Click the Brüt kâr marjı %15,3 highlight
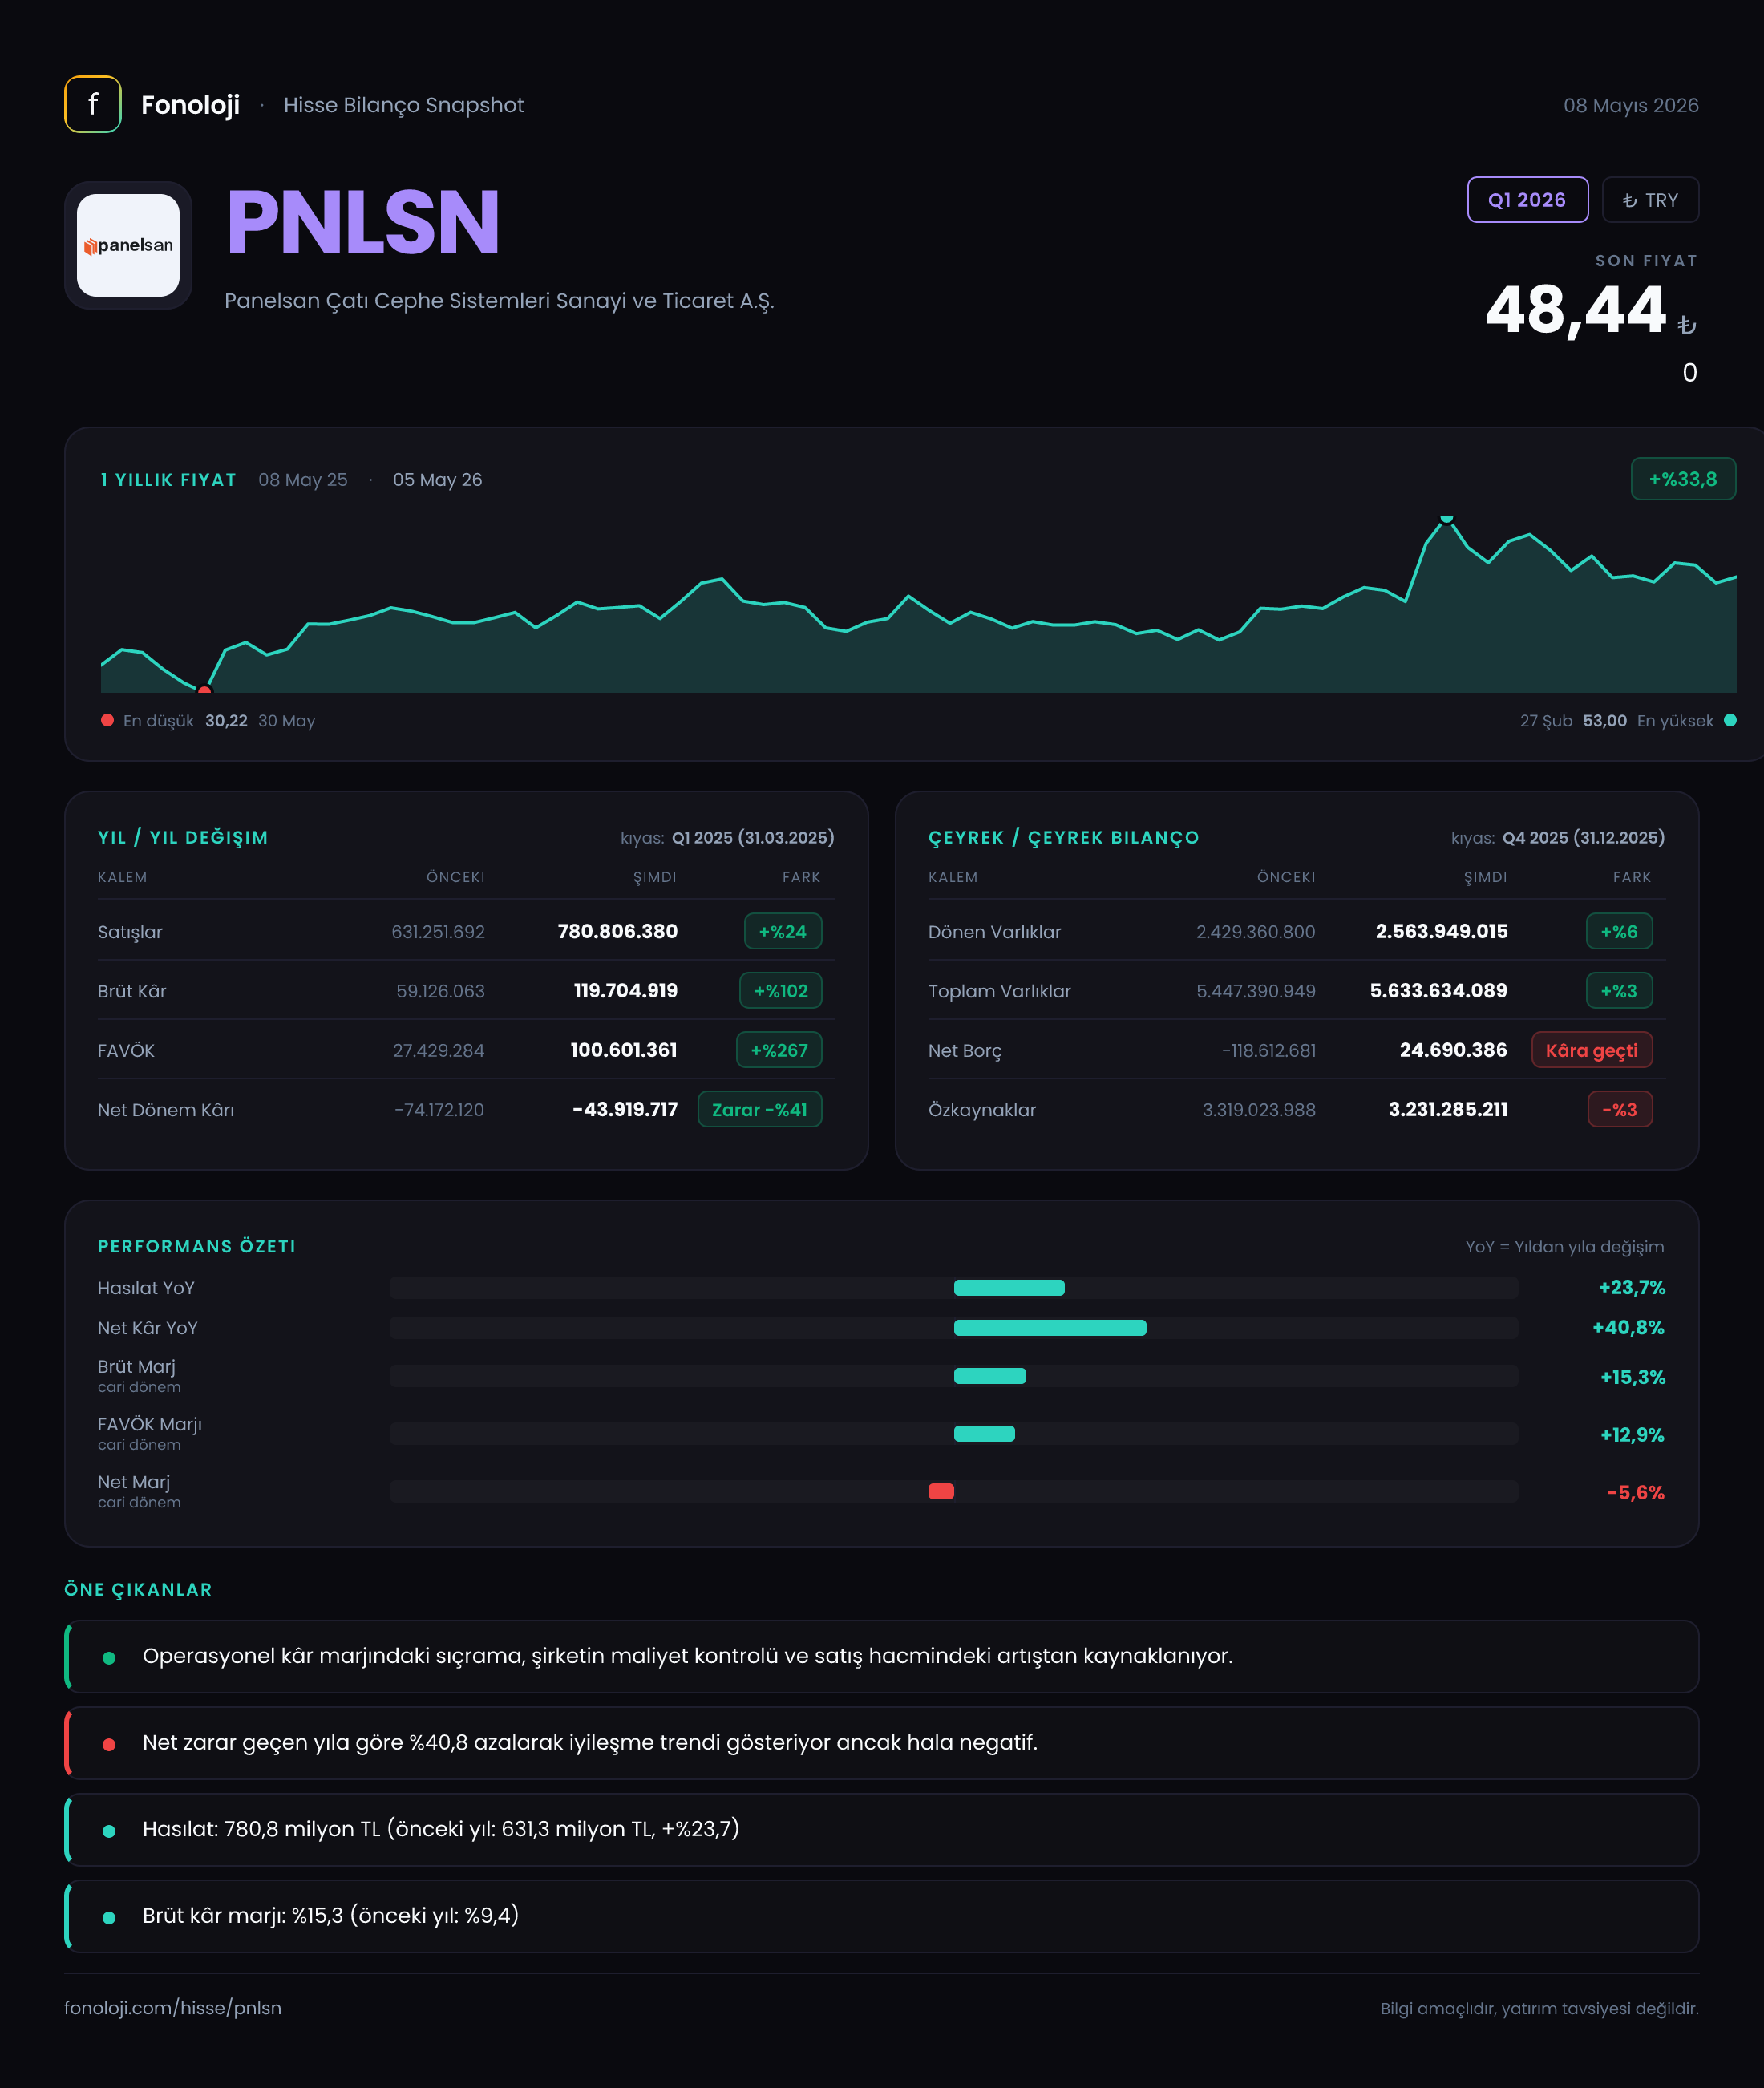 [x=881, y=1916]
